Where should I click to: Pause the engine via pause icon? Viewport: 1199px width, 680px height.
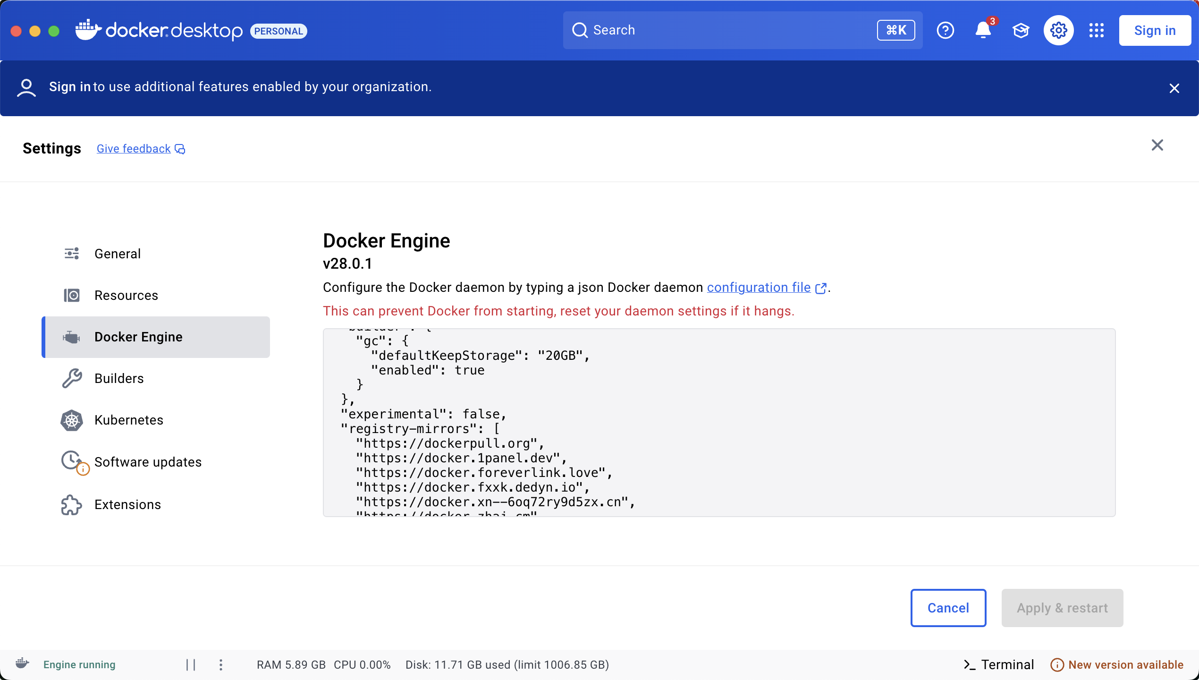click(x=191, y=664)
